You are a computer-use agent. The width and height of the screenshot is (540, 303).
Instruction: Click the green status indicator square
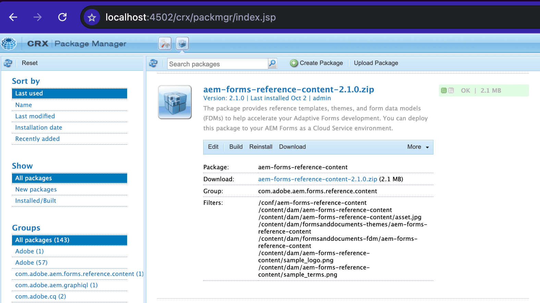444,91
